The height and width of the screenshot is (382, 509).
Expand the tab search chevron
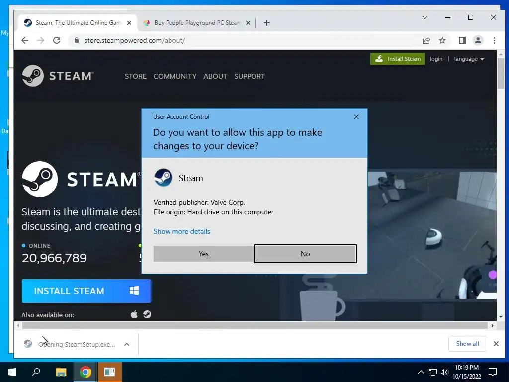(424, 17)
